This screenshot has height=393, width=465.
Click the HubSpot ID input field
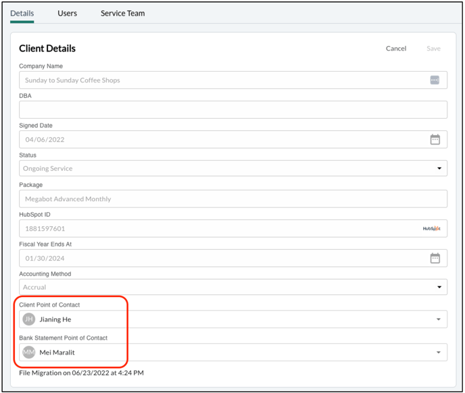(233, 228)
